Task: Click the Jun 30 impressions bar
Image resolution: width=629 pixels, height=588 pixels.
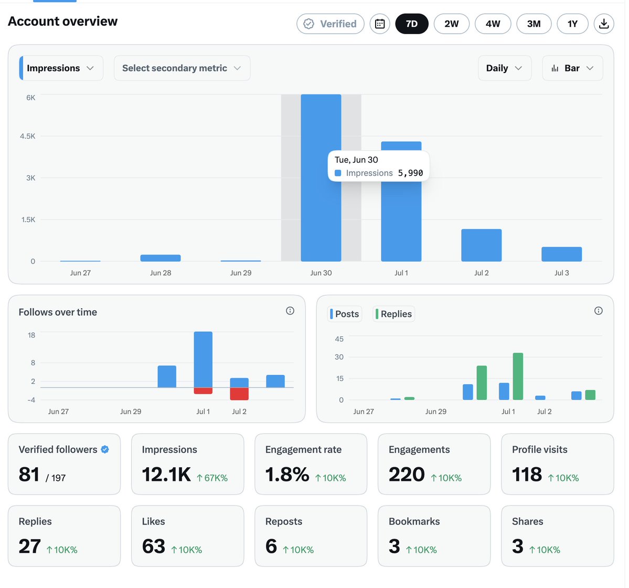Action: click(321, 178)
